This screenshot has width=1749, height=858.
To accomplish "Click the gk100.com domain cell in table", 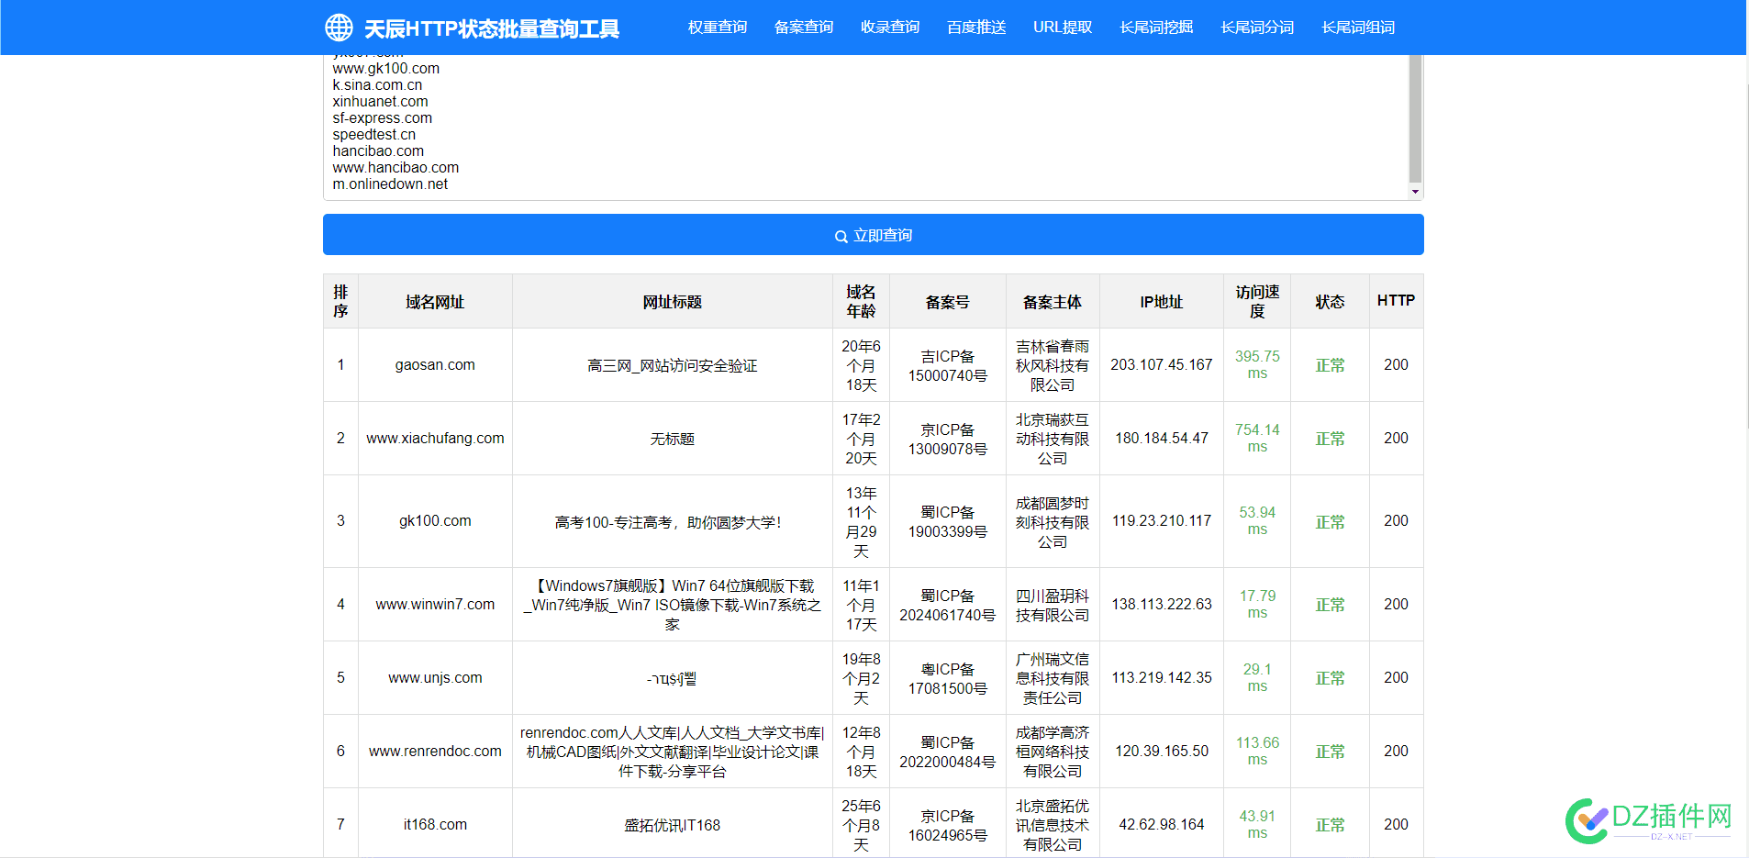I will tap(435, 521).
